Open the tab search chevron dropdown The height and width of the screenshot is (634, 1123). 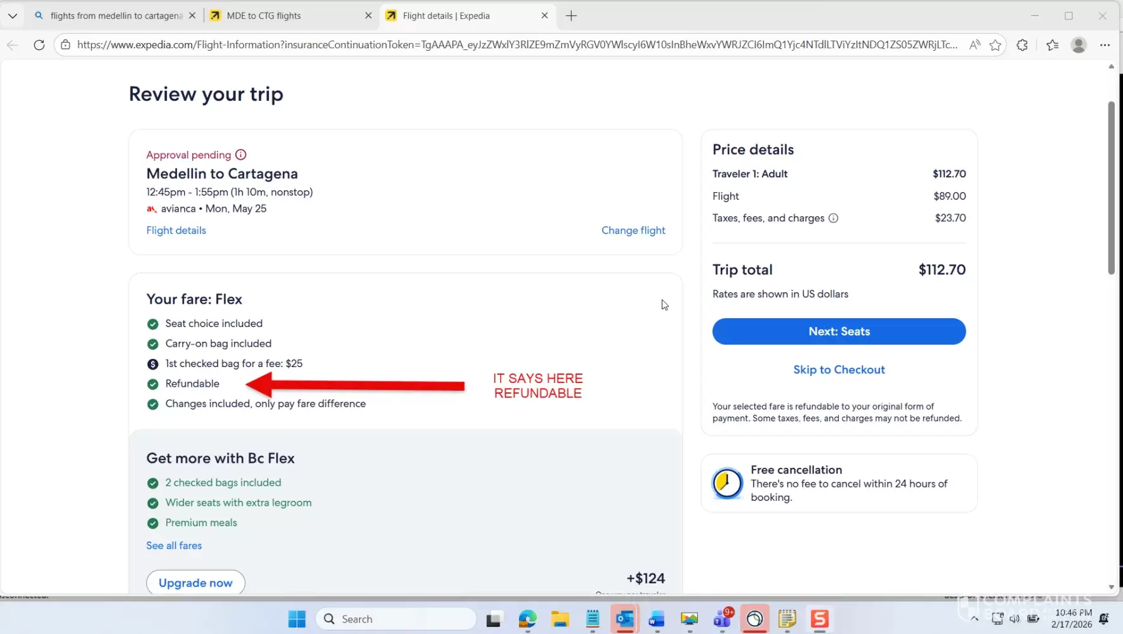point(13,16)
